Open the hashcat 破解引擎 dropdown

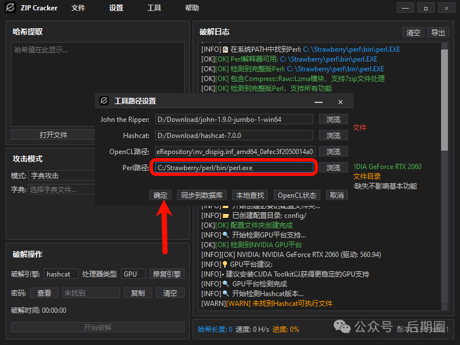(x=61, y=274)
